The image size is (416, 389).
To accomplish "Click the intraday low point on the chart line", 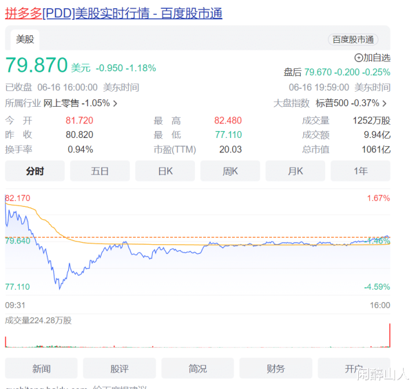I will pos(60,289).
